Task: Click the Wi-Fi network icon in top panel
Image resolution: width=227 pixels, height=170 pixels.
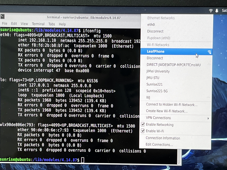Action: tap(211, 11)
